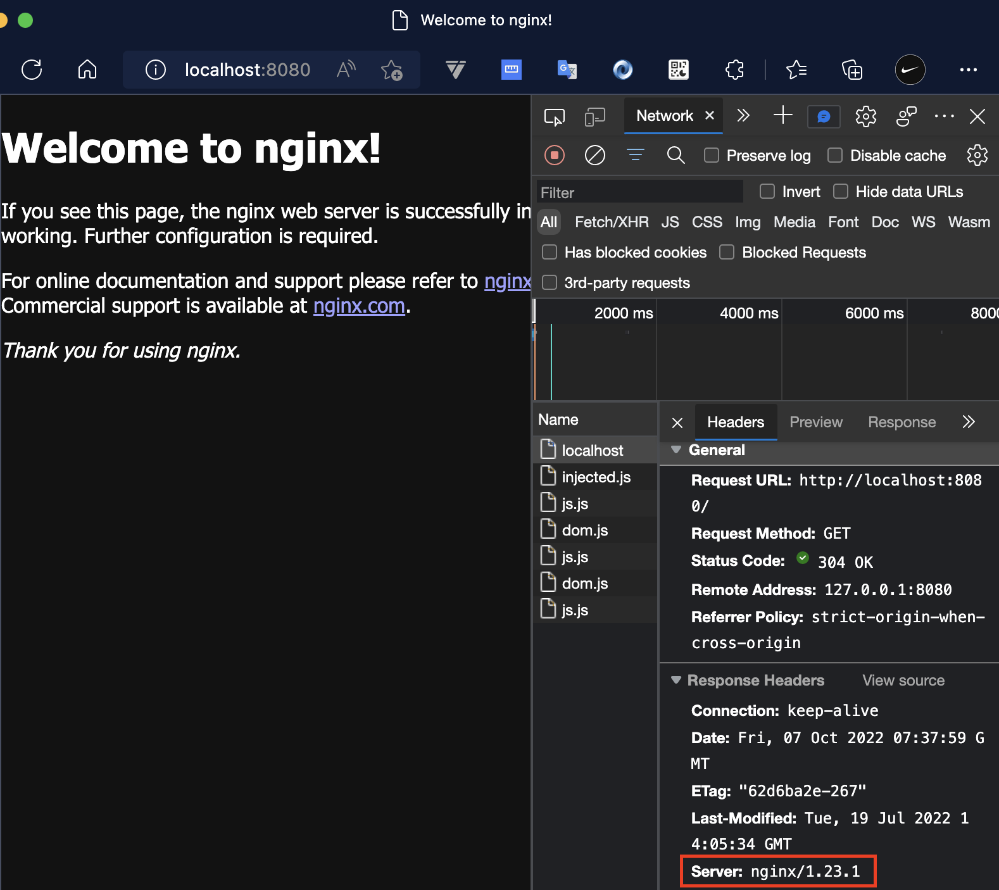Switch to the Preview tab
The image size is (999, 890).
815,422
